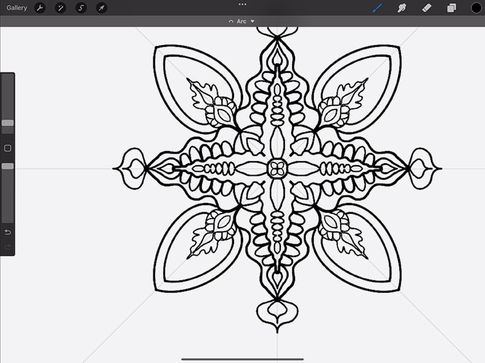Viewport: 485px width, 363px height.
Task: Activate the Transform arrow tool
Action: (101, 8)
